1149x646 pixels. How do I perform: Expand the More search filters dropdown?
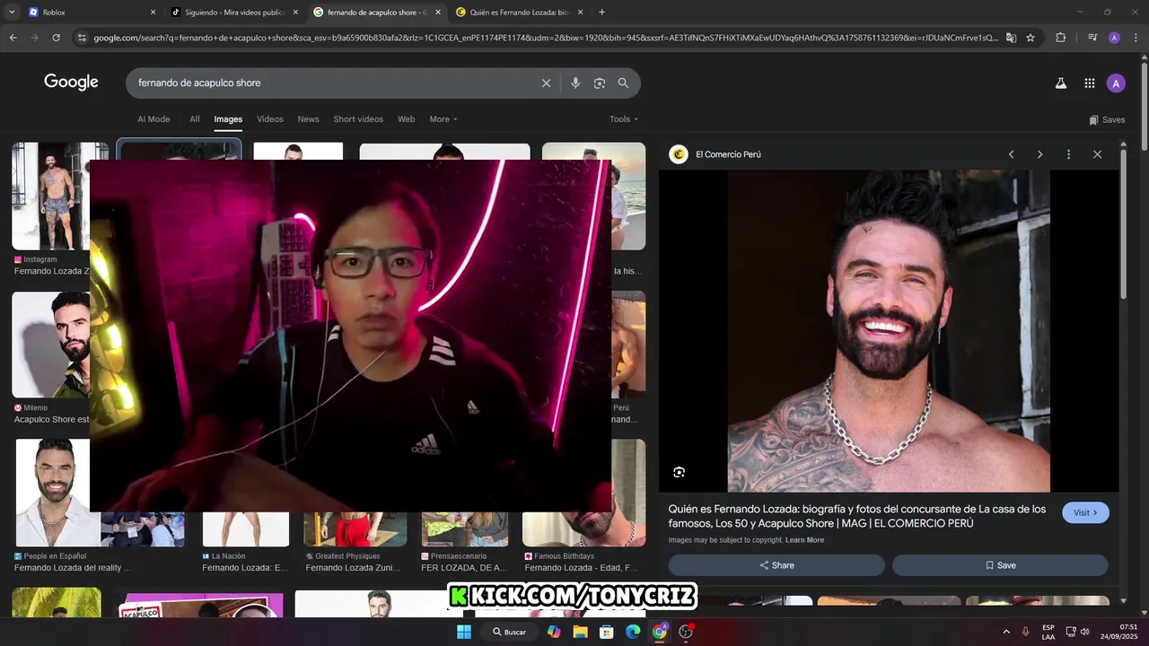pos(443,119)
